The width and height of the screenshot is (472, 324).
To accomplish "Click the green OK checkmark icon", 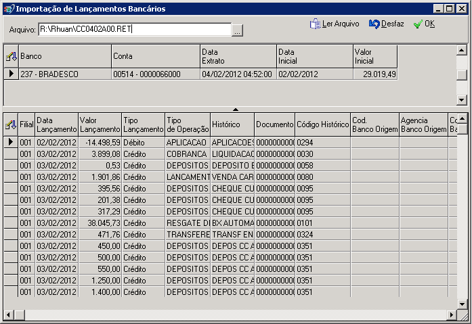I will click(x=418, y=24).
